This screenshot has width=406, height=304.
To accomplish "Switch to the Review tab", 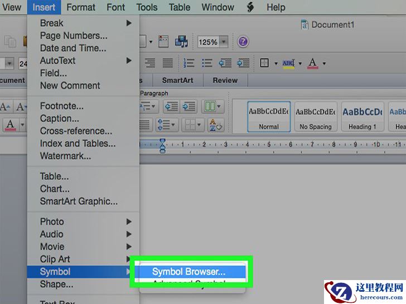I will point(225,80).
